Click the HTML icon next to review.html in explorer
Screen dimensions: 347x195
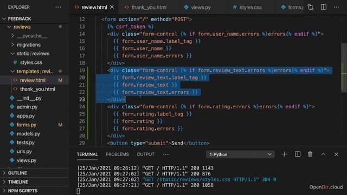coord(15,80)
